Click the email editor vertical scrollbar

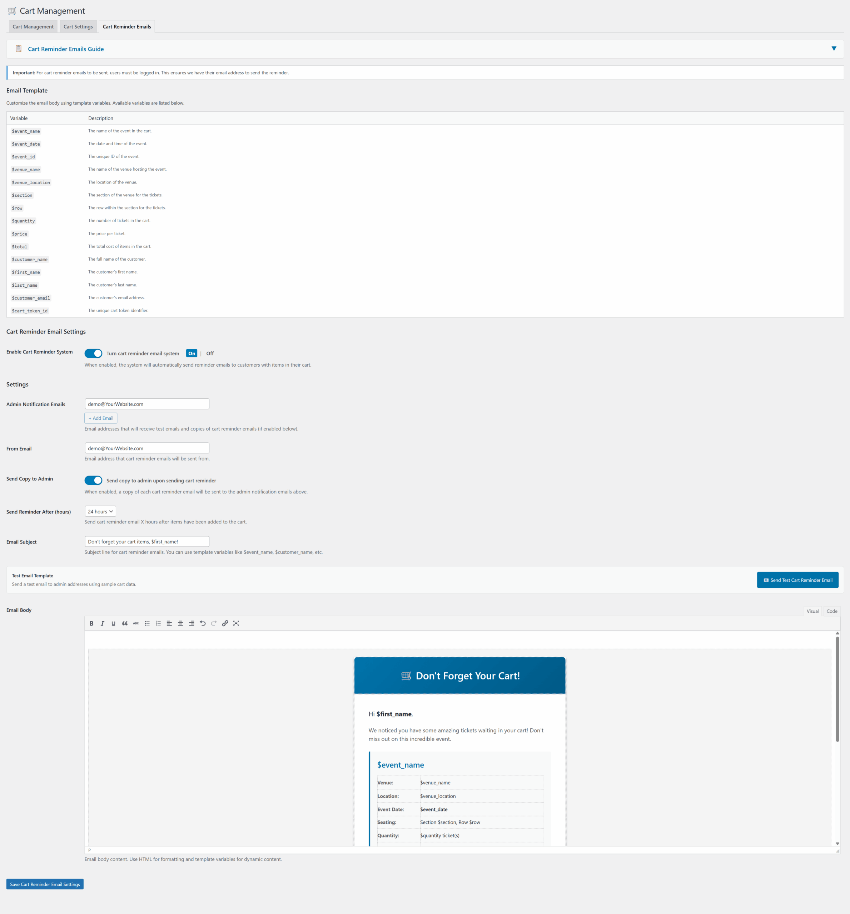[x=837, y=689]
